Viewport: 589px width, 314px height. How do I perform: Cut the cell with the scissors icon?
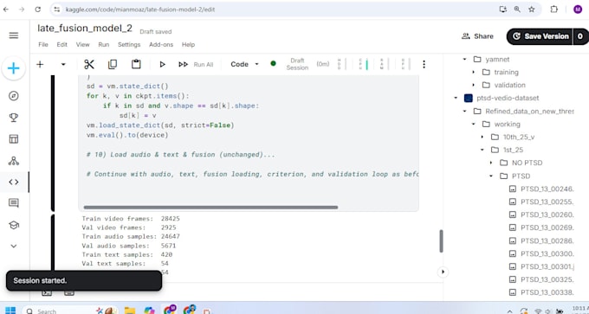tap(89, 65)
